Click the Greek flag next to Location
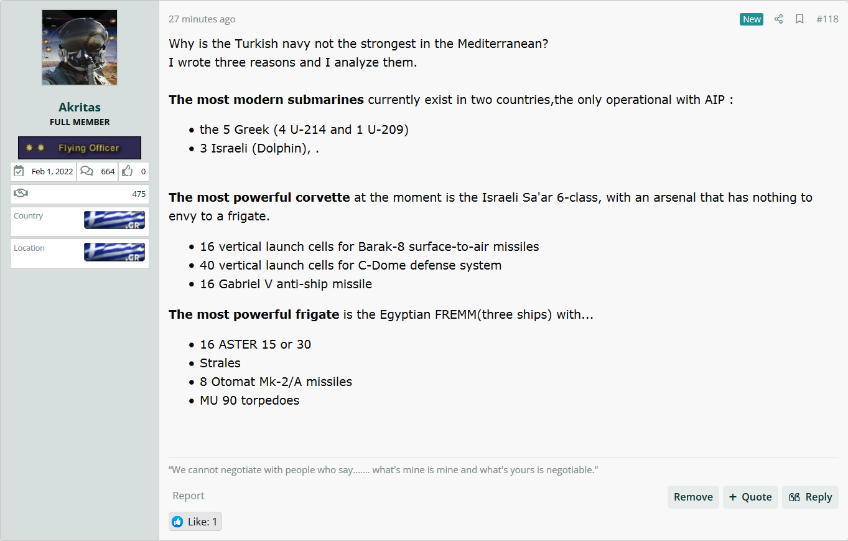Screen dimensions: 848x541 click(114, 252)
